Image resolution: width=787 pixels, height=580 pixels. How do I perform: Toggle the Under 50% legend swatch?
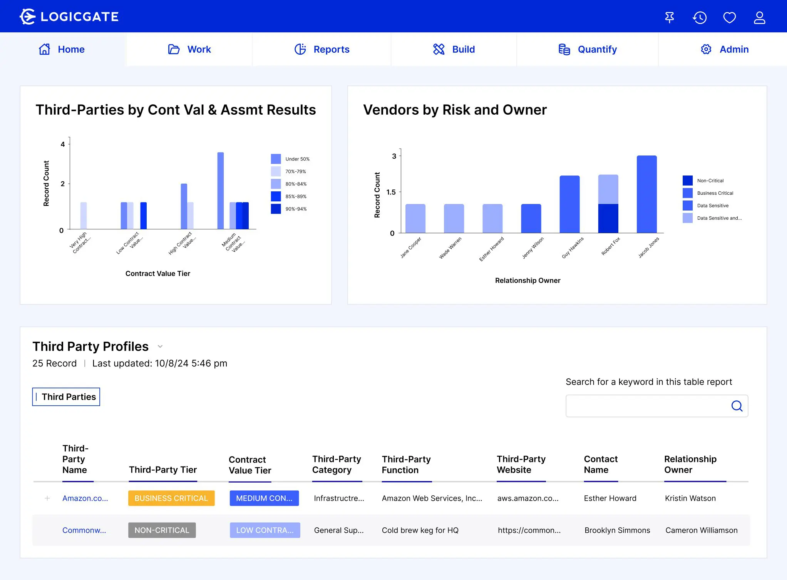[276, 159]
